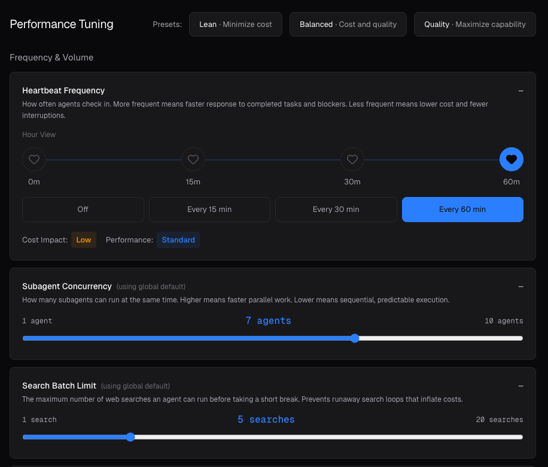
Task: Select the Every 15 min option
Action: click(x=209, y=209)
